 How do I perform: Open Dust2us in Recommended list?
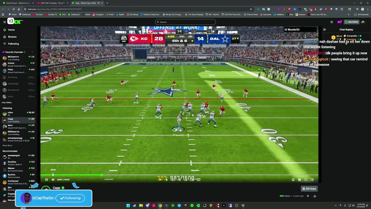coord(19,163)
